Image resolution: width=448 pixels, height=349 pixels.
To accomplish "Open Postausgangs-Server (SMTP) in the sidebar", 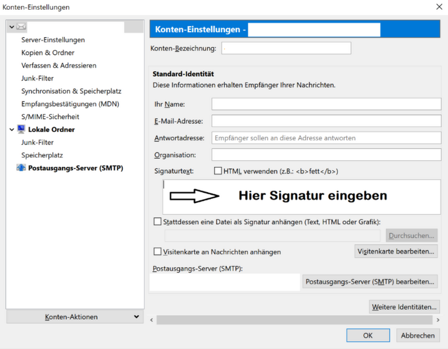I will 76,168.
